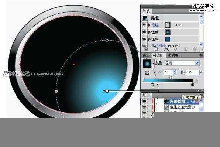The width and height of the screenshot is (220, 147).
Task: Switch to the 描边 tab beside 渐变
Action: click(x=146, y=55)
